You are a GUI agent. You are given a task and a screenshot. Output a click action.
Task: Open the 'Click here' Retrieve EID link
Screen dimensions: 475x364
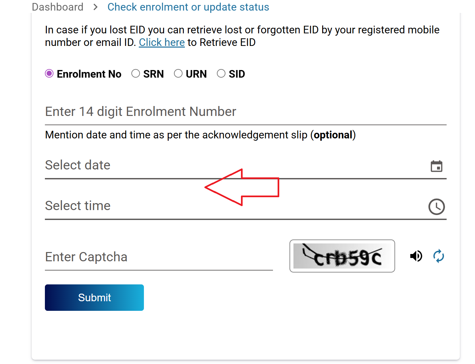[x=161, y=42]
